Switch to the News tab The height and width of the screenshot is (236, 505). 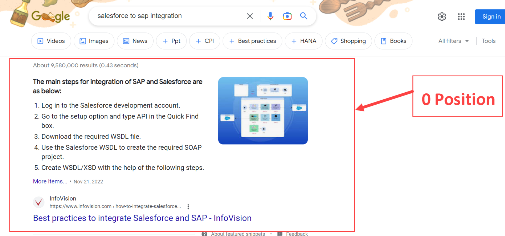135,41
